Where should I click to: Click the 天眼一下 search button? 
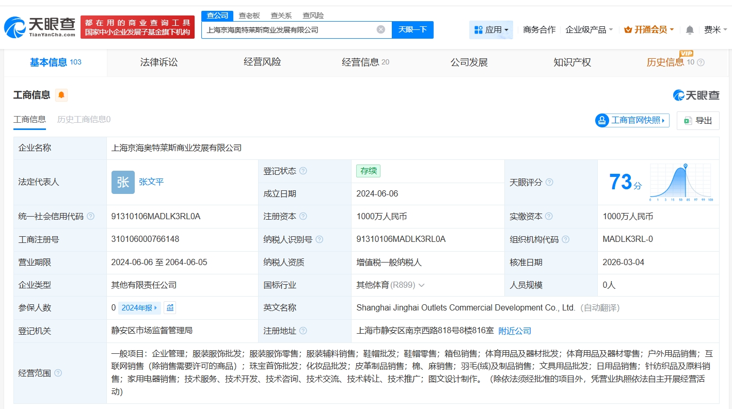coord(412,30)
